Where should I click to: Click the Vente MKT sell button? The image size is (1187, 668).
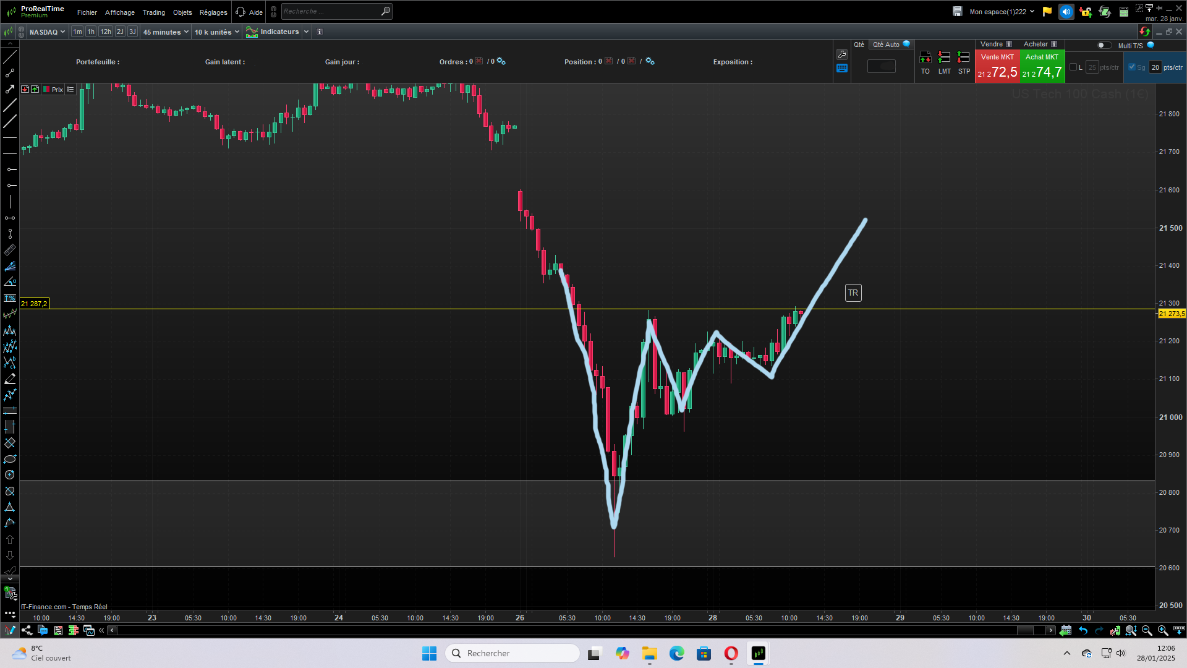pyautogui.click(x=997, y=67)
